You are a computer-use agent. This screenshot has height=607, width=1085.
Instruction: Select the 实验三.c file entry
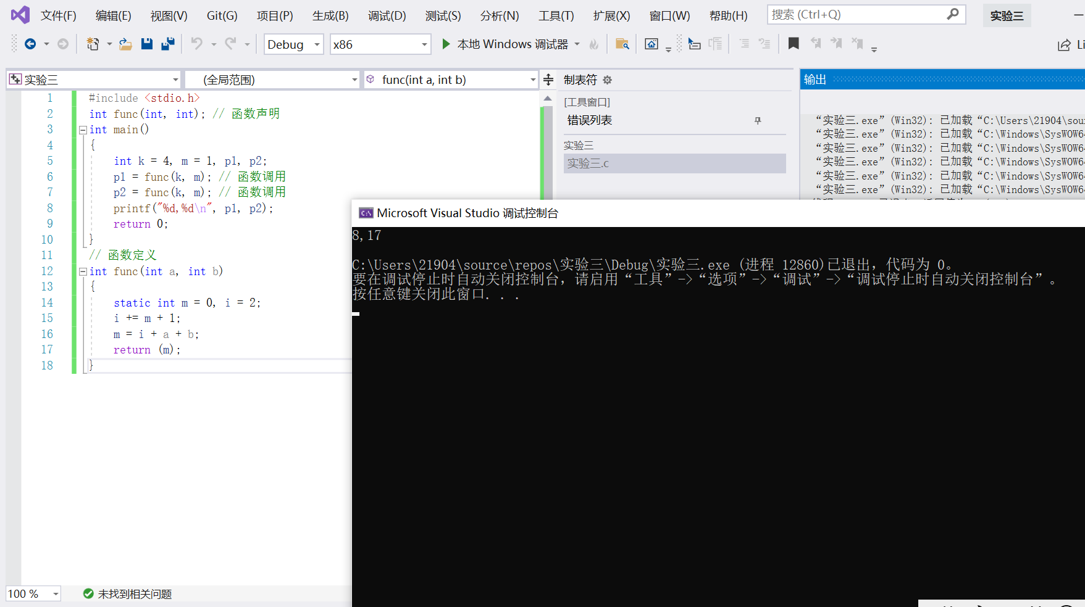(x=674, y=163)
